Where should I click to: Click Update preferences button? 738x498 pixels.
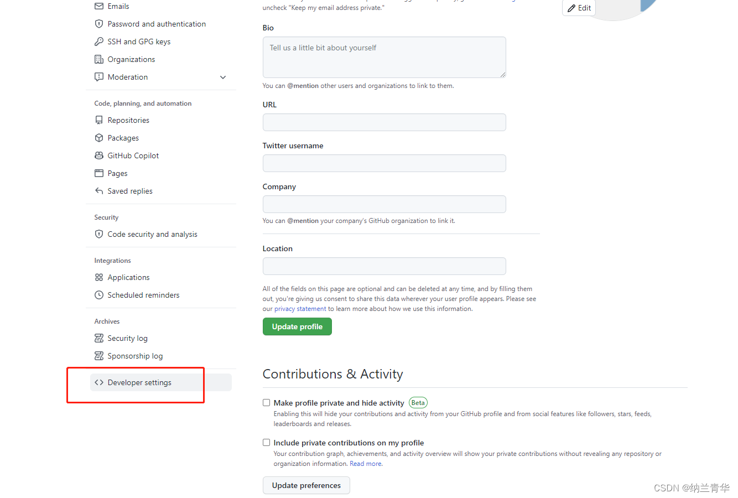(x=306, y=485)
